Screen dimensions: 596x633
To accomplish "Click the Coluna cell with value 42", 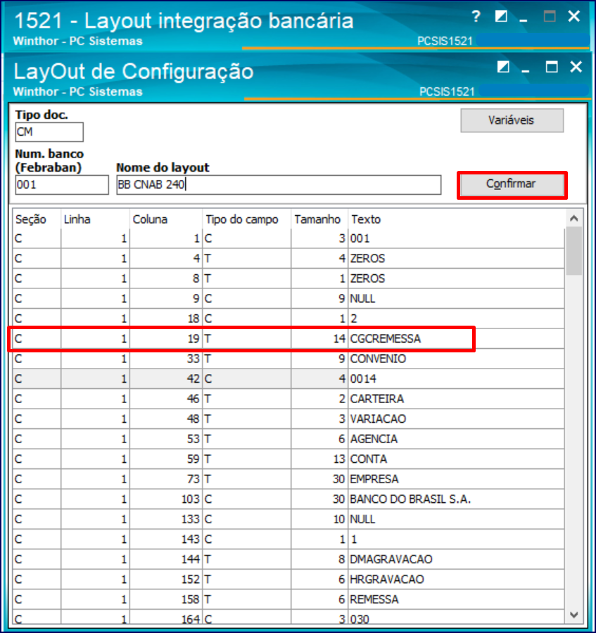I will [165, 378].
